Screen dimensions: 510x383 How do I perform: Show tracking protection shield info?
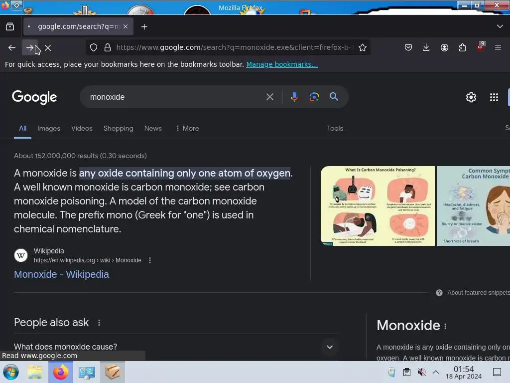(94, 47)
